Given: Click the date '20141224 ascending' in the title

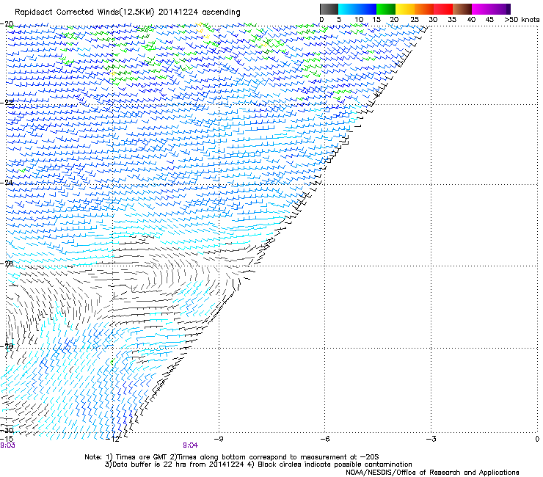Looking at the screenshot, I should (x=199, y=12).
